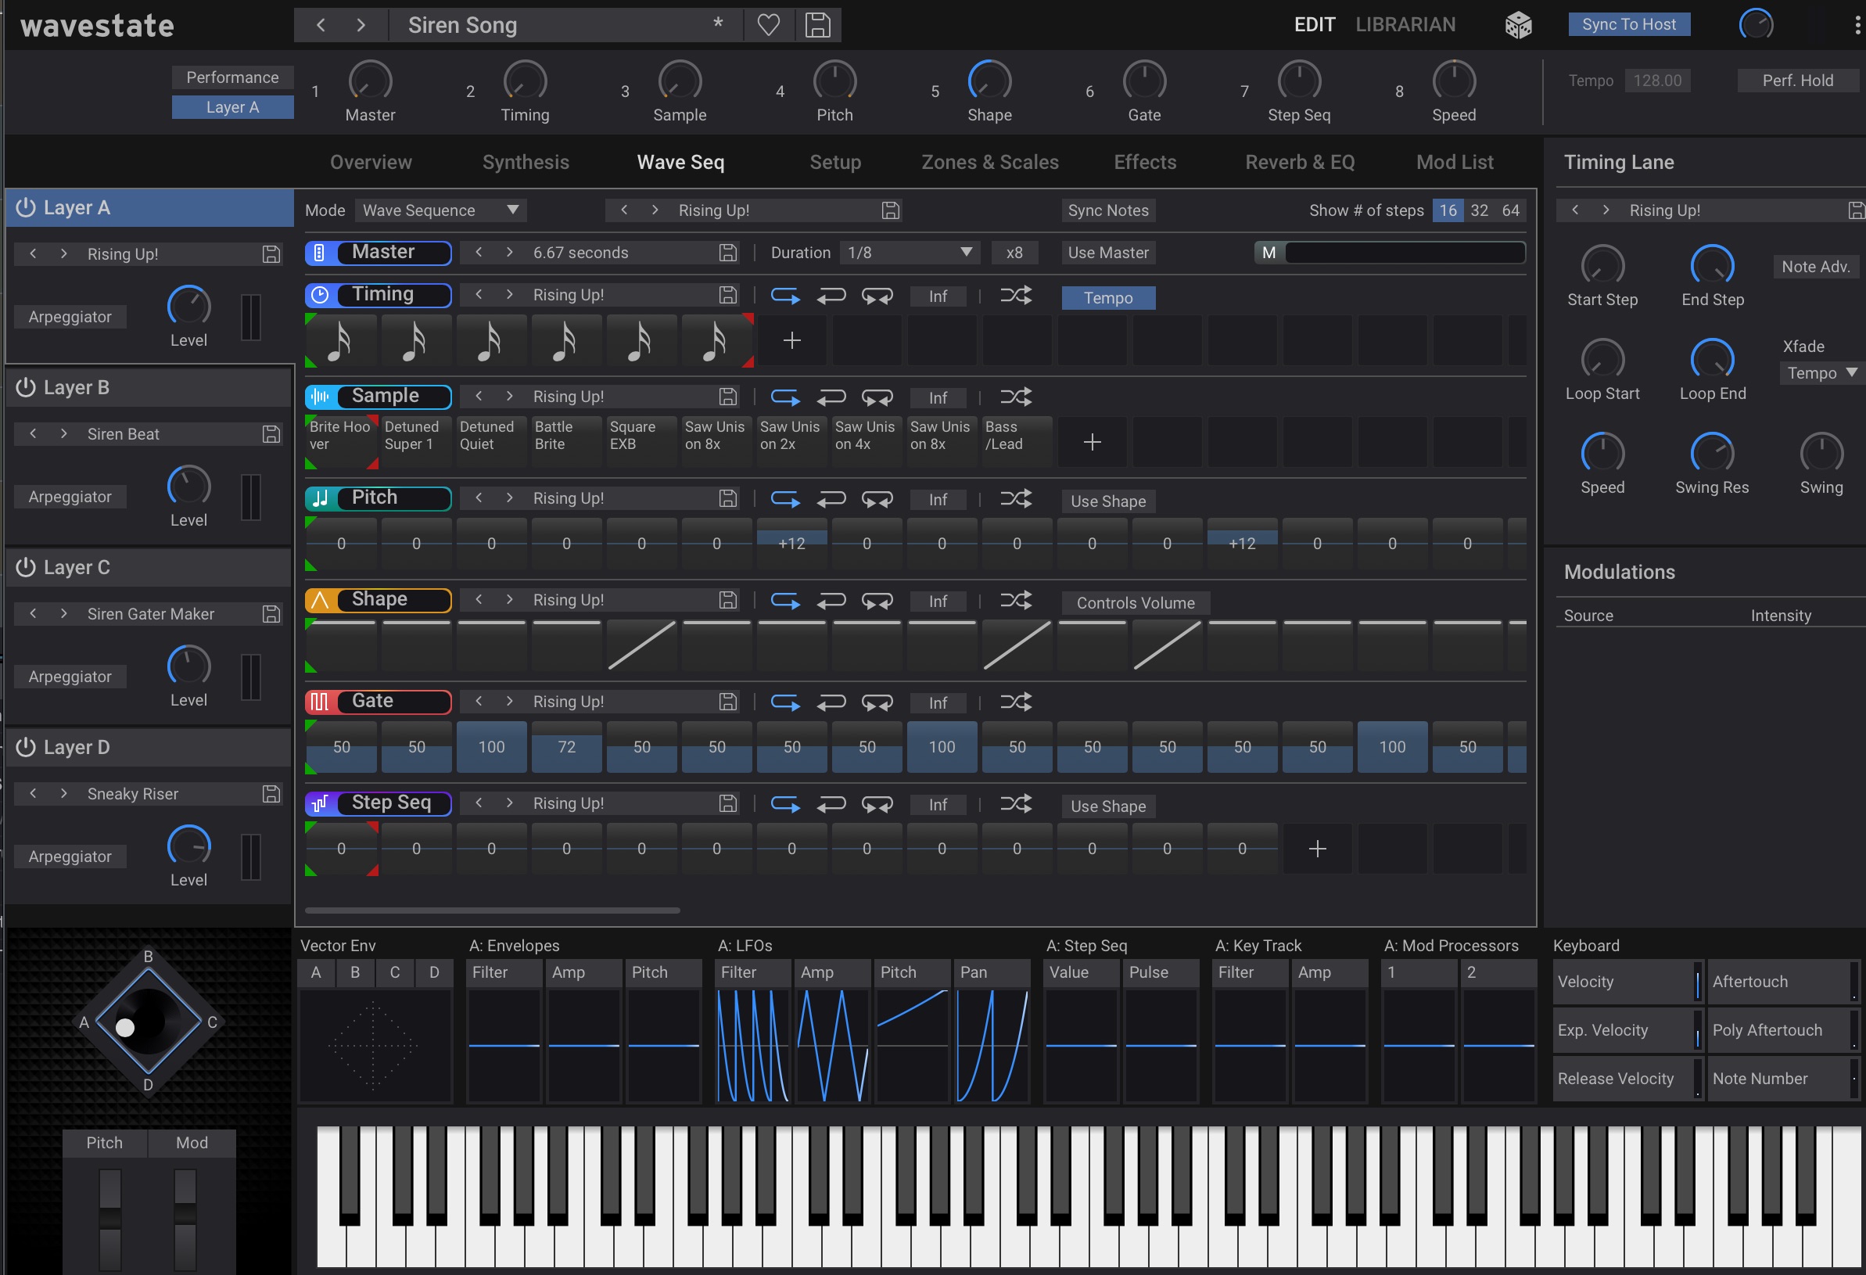This screenshot has width=1866, height=1275.
Task: Save the performance with the floppy disk icon
Action: 817,25
